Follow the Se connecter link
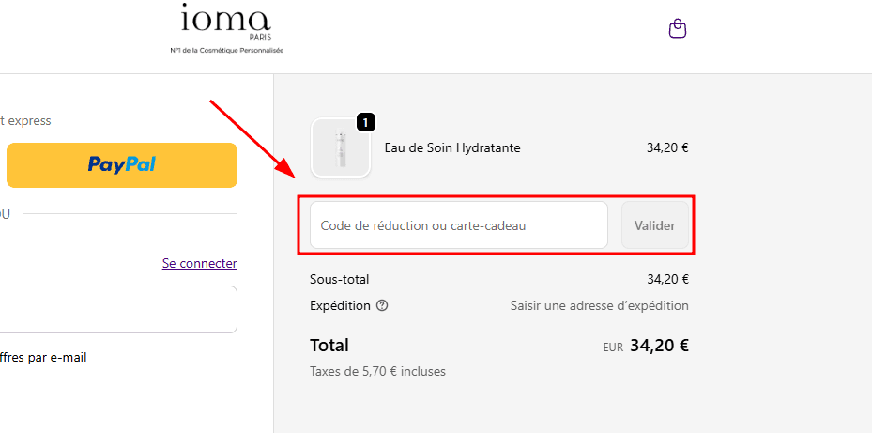The width and height of the screenshot is (872, 433). (x=199, y=263)
